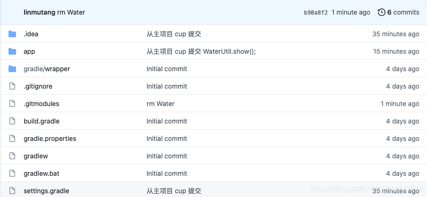View the 6 commits history
This screenshot has width=427, height=197.
point(403,12)
